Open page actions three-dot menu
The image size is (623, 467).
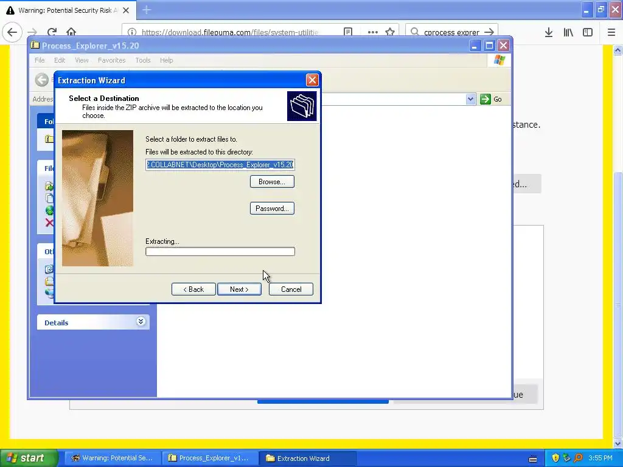click(373, 32)
